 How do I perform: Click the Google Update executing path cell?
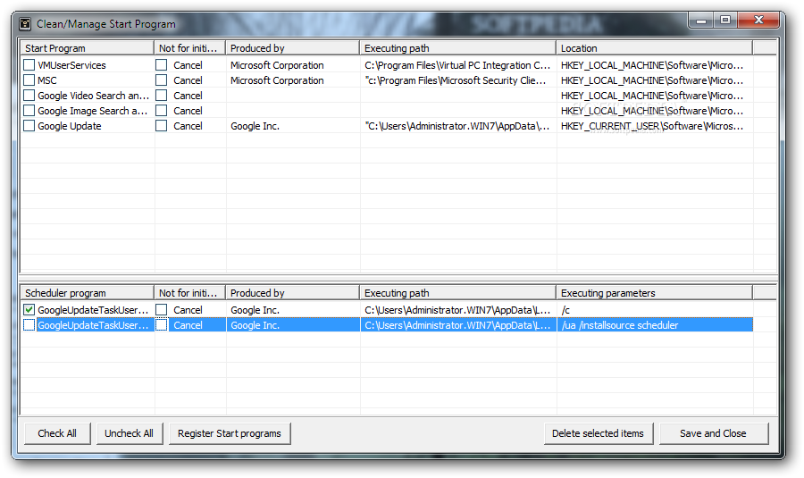tap(457, 126)
